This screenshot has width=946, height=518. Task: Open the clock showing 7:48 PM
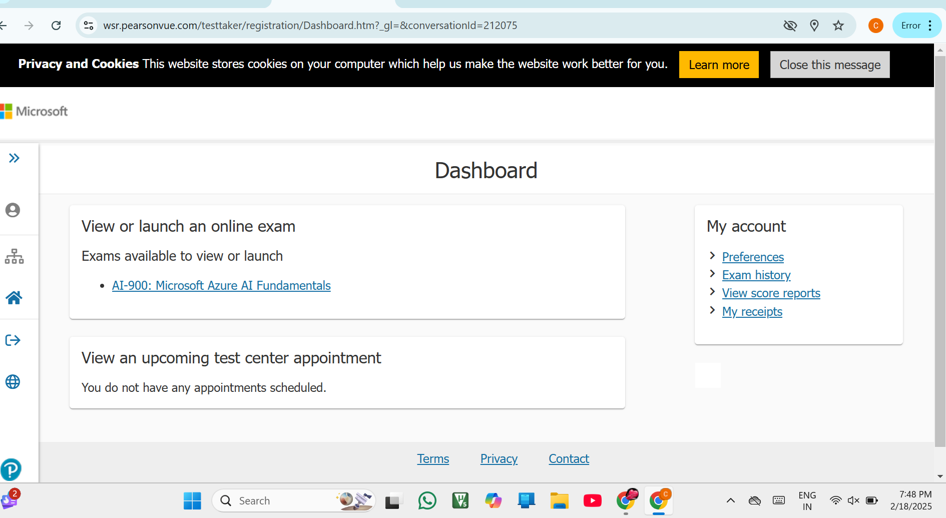point(911,500)
